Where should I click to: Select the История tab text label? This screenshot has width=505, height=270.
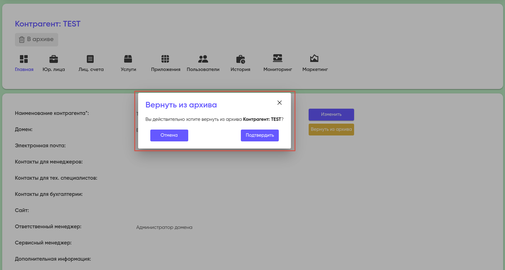coord(240,69)
